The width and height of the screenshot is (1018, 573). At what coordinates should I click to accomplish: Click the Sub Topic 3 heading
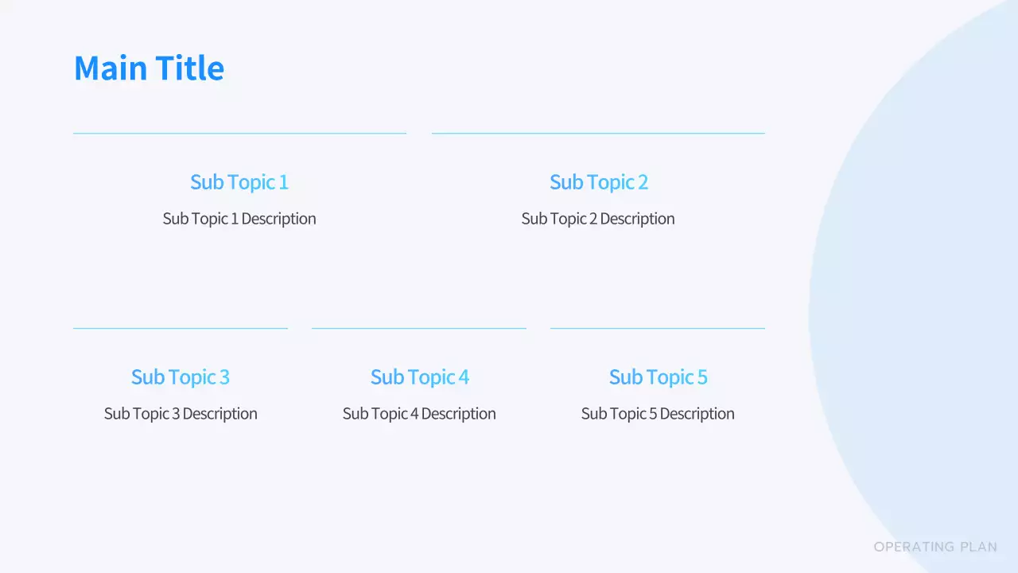click(x=181, y=377)
